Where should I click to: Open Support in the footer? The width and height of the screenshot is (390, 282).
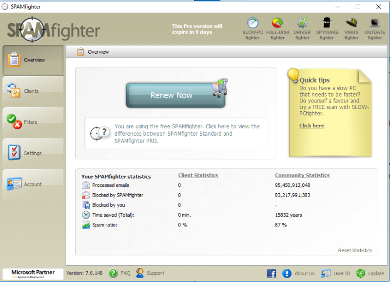click(x=150, y=273)
